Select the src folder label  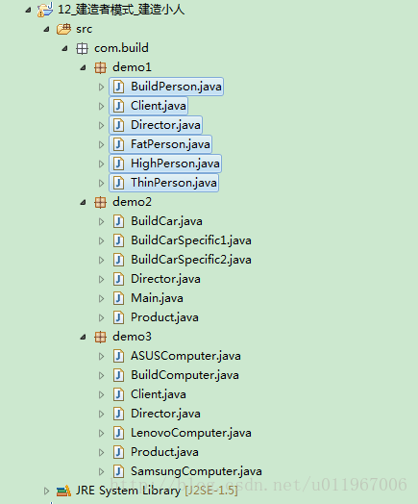point(85,29)
